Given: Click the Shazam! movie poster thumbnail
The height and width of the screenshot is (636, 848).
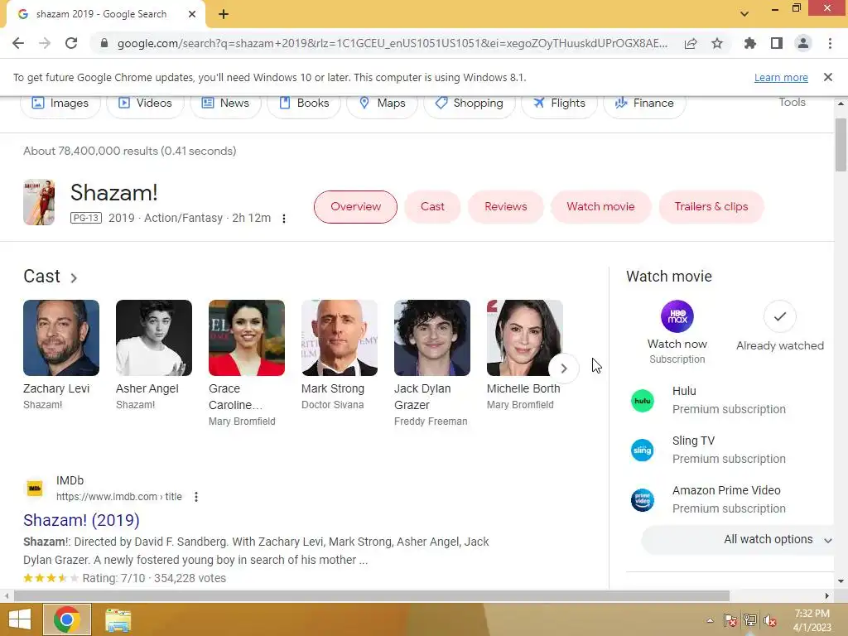Looking at the screenshot, I should pyautogui.click(x=39, y=202).
